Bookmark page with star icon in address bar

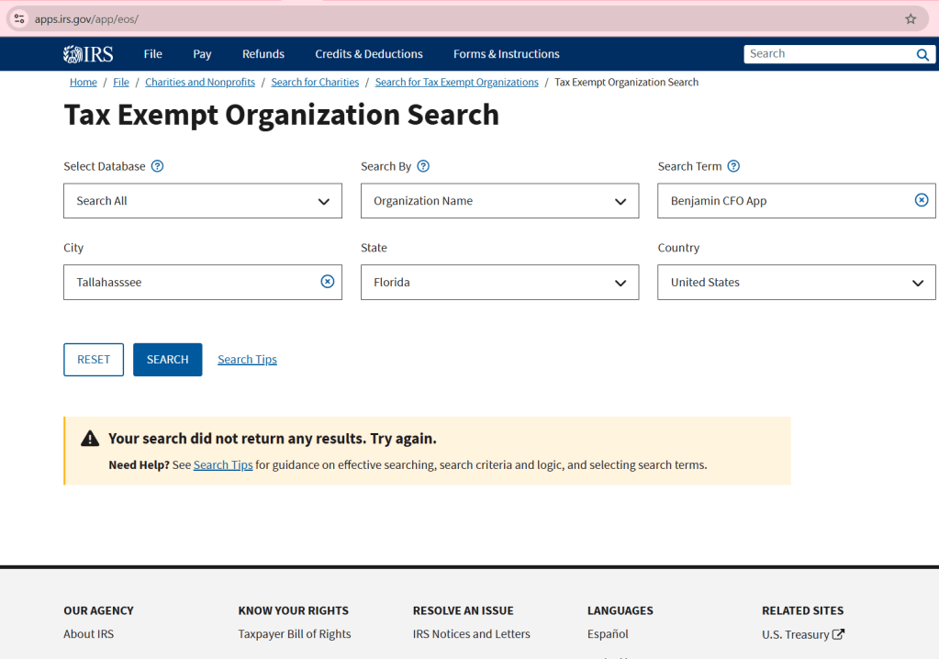911,18
